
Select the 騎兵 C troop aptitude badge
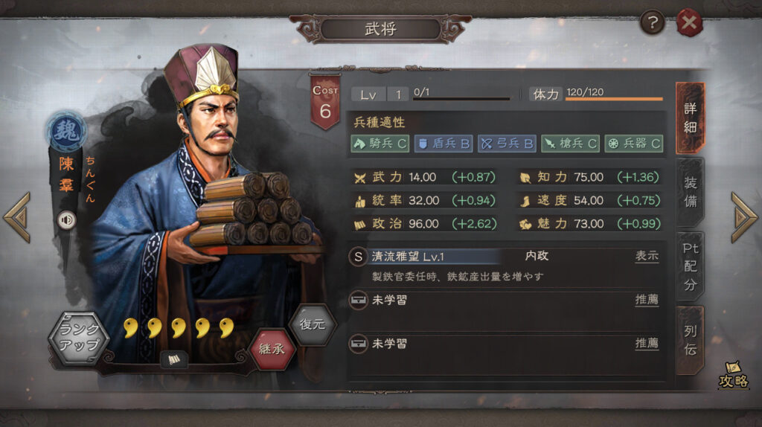tap(380, 144)
